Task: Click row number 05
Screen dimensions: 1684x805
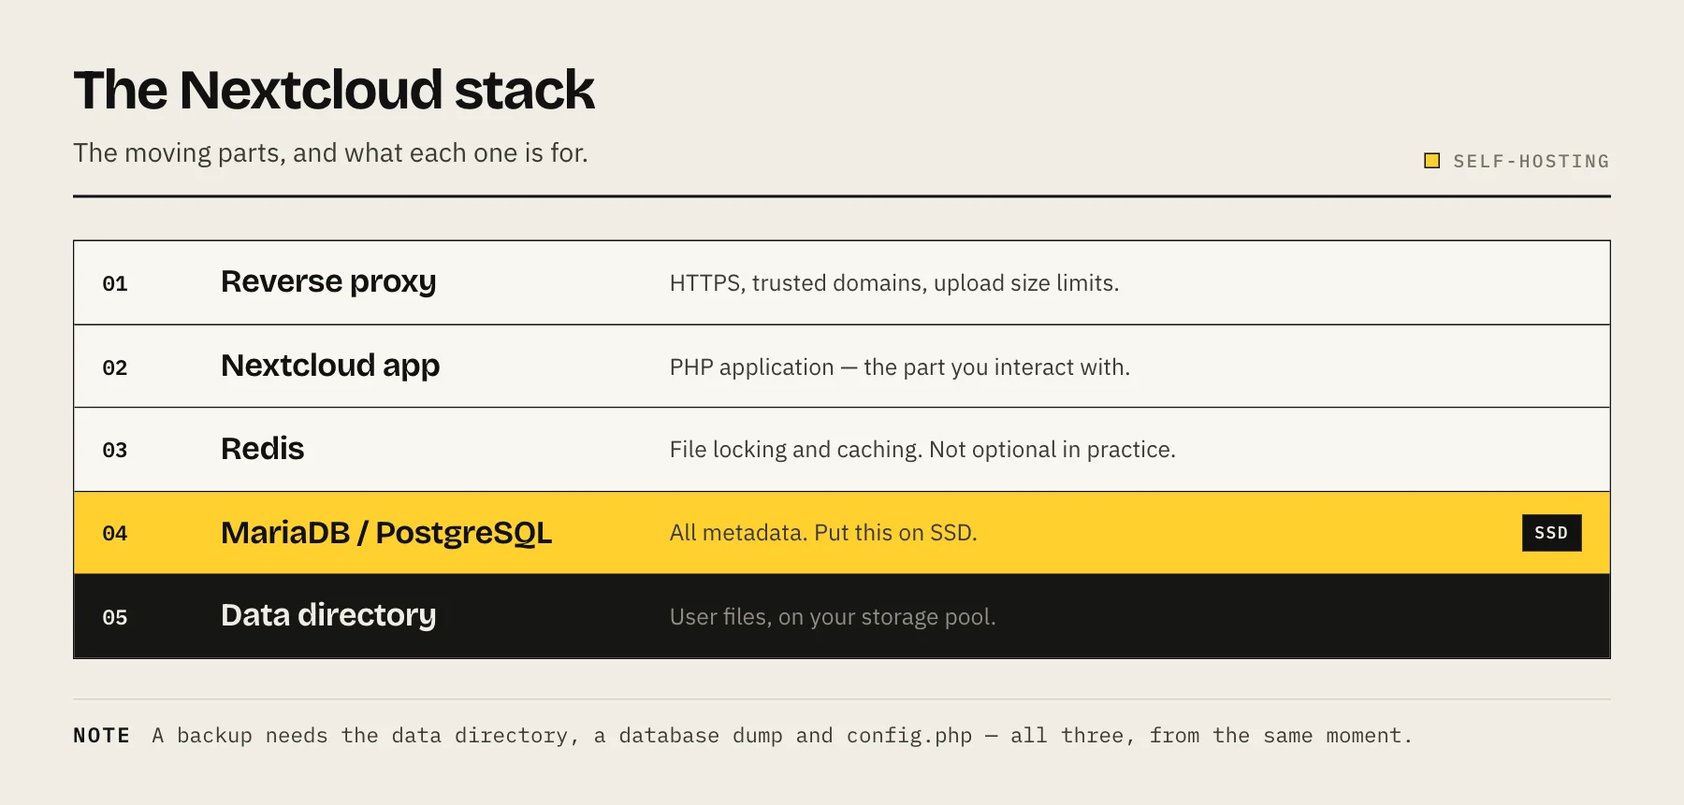Action: point(115,617)
